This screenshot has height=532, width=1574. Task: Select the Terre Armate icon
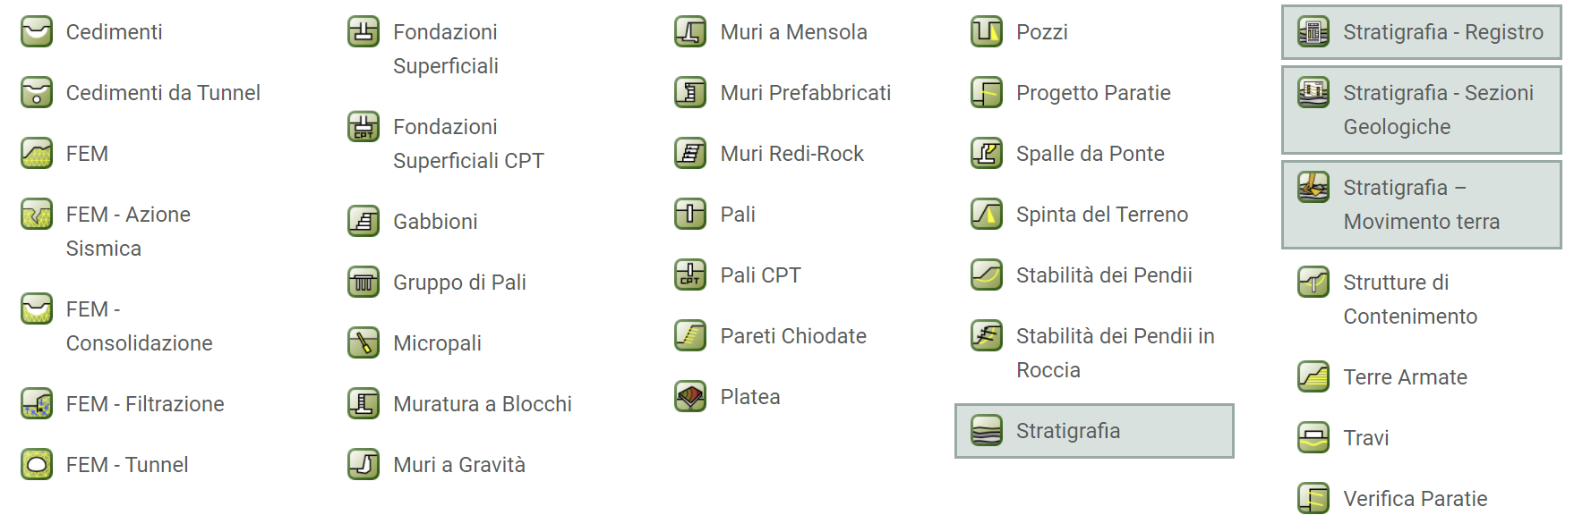[1313, 377]
